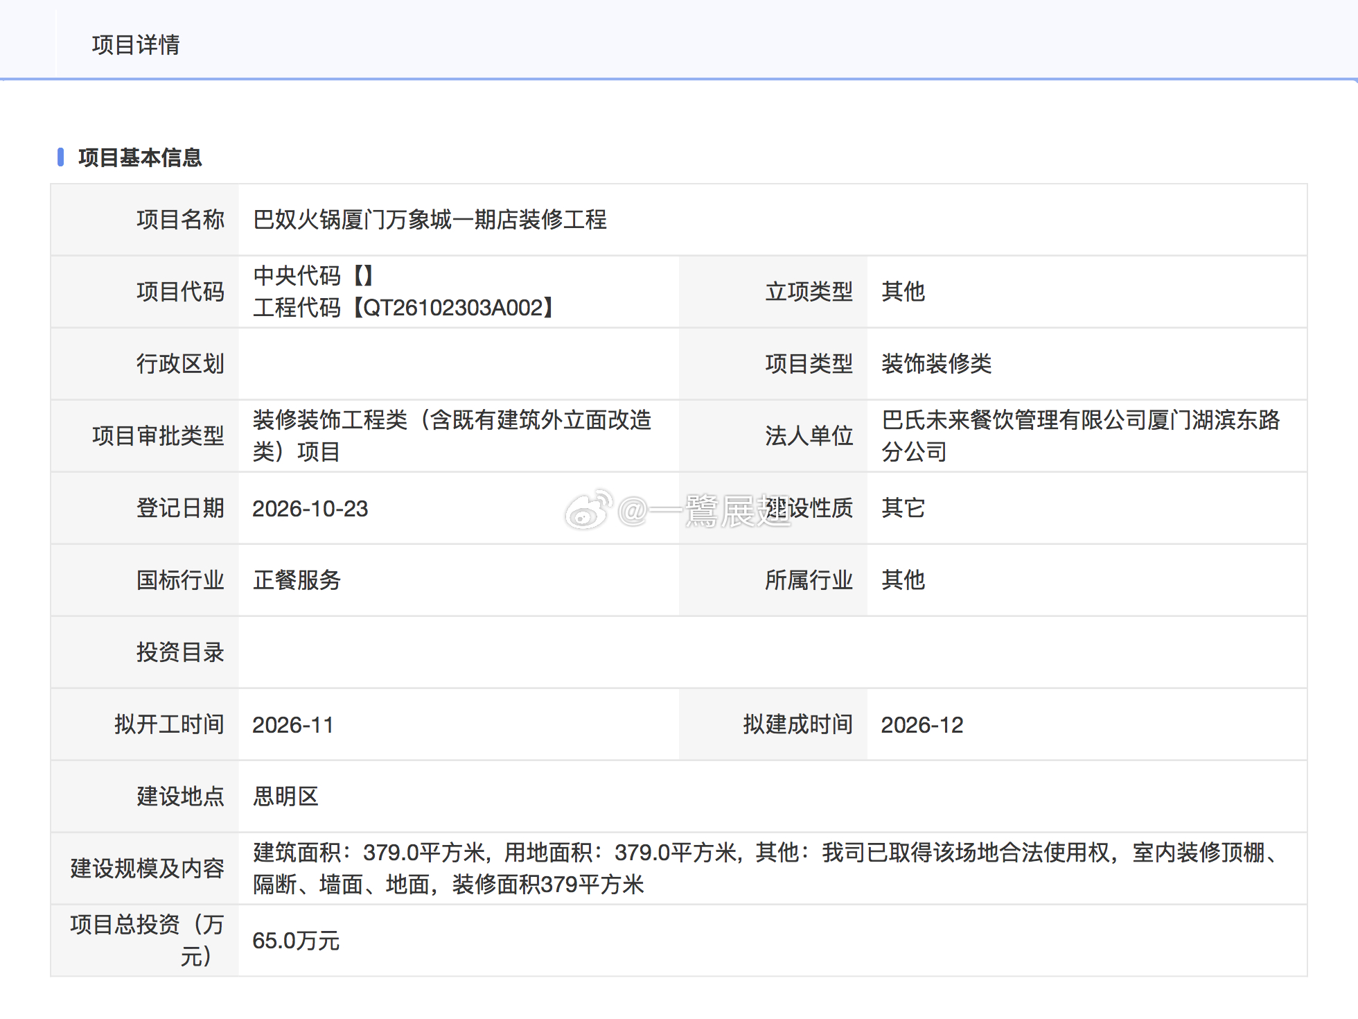Viewport: 1358px width, 1019px height.
Task: Click the 建设性质 value 其它
Action: click(x=903, y=508)
